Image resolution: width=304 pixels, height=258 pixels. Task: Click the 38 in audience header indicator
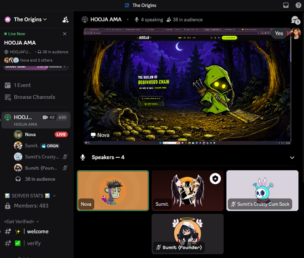pyautogui.click(x=184, y=20)
